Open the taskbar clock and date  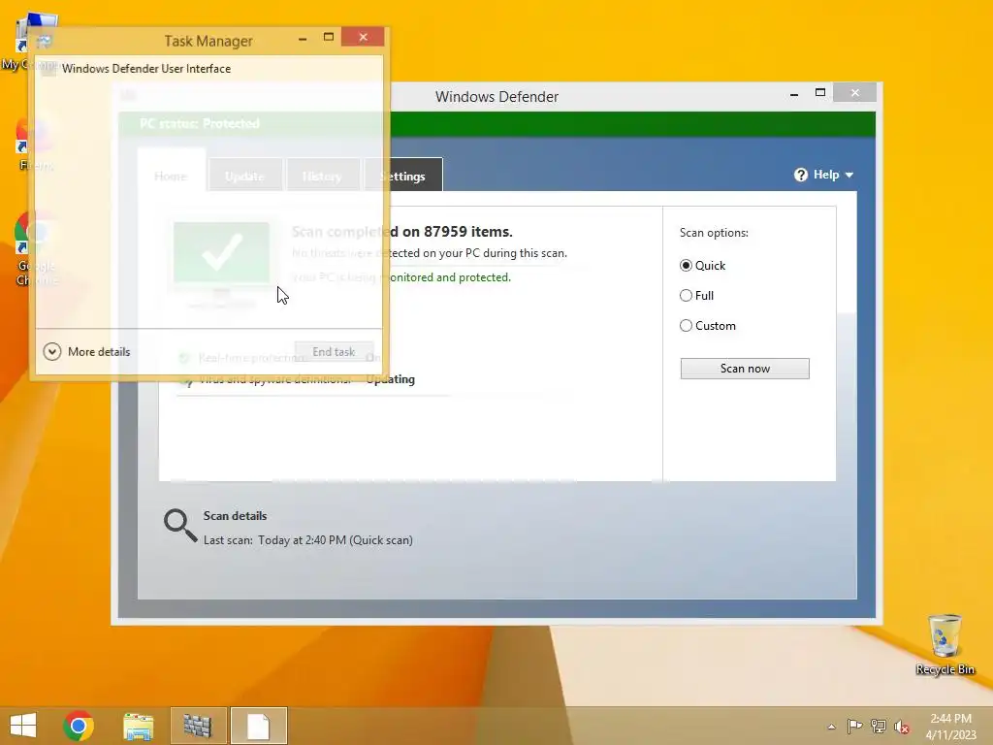[950, 726]
